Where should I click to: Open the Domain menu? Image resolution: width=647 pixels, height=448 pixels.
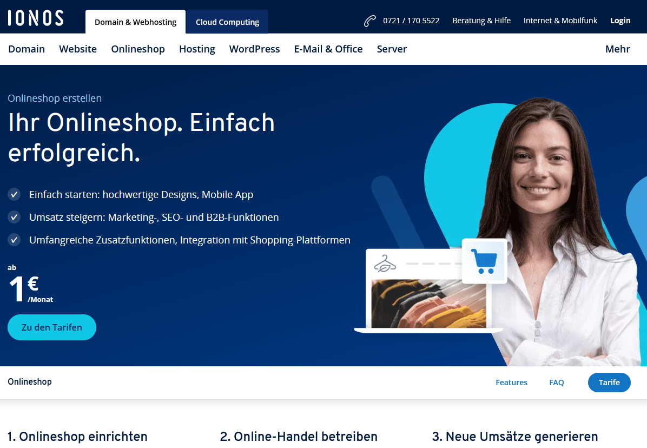(27, 49)
